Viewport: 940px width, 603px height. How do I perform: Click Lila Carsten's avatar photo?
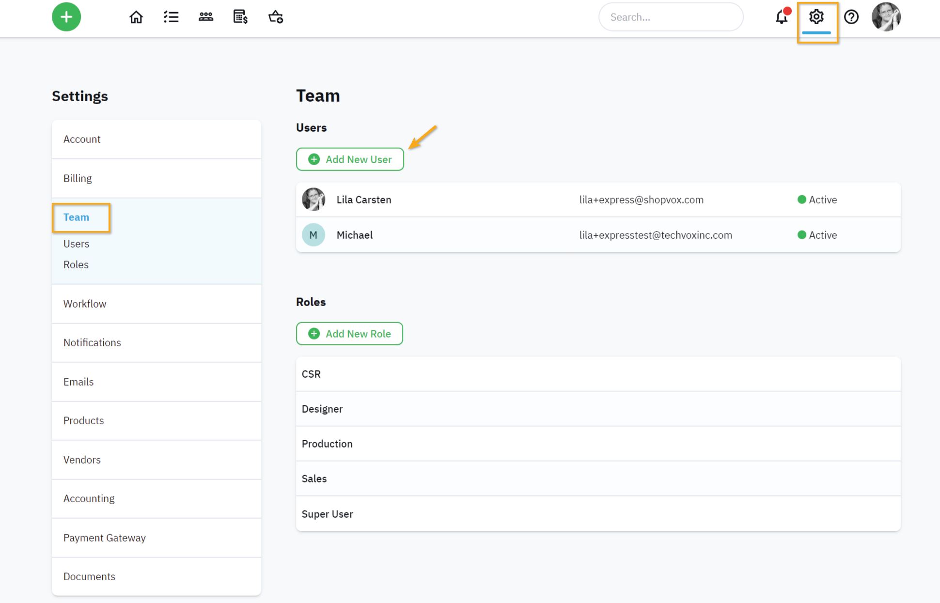click(x=313, y=200)
